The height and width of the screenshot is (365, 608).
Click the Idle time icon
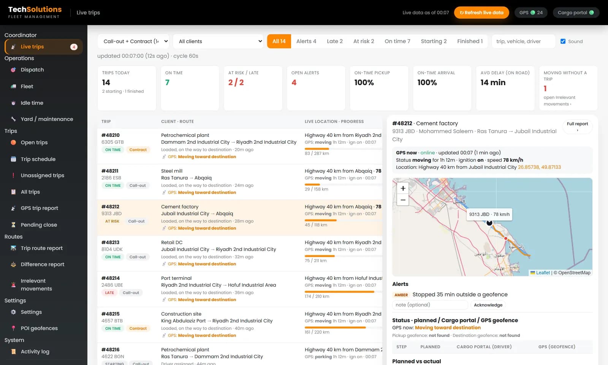(x=13, y=103)
